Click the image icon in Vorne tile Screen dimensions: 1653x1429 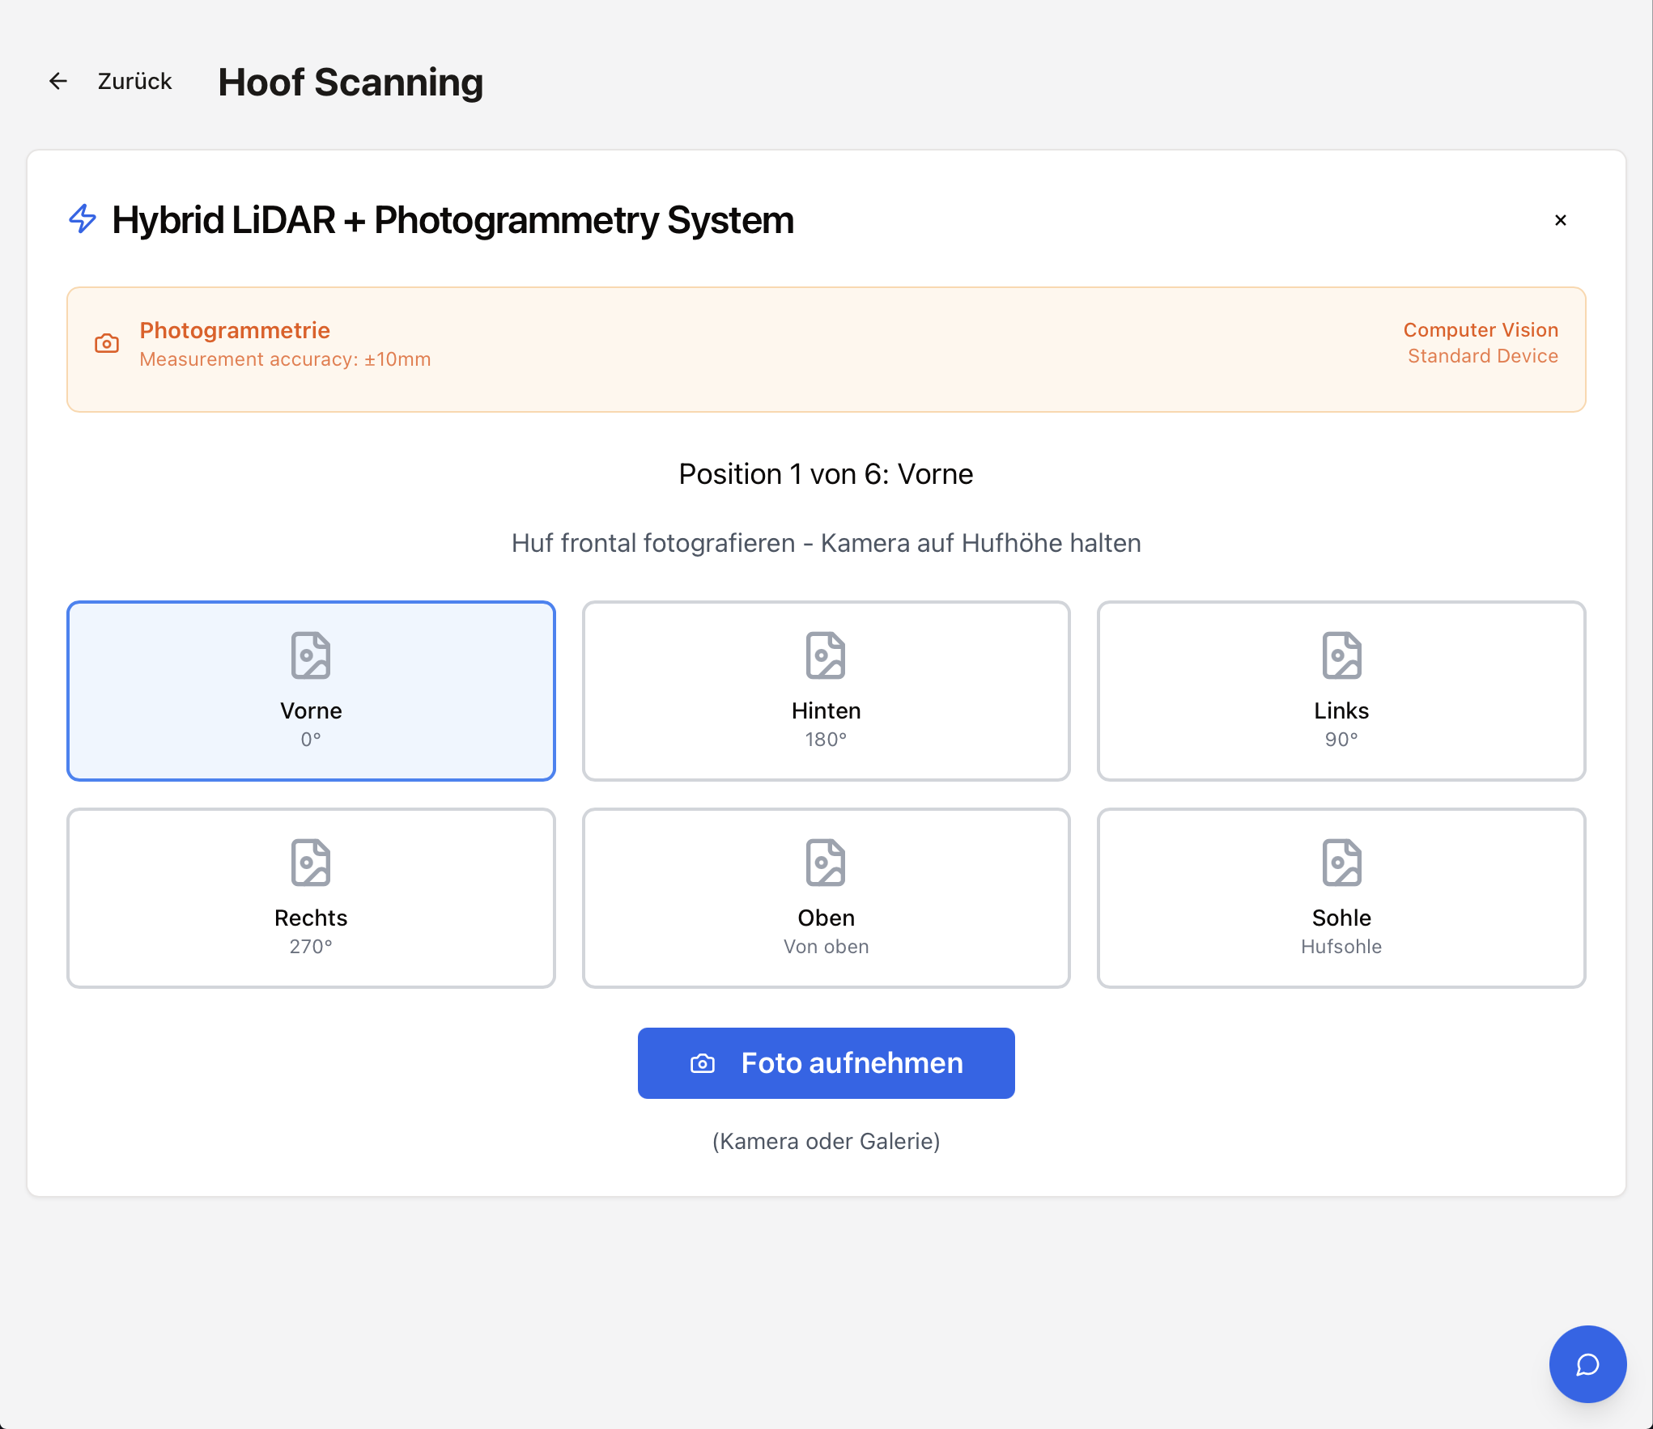point(311,655)
